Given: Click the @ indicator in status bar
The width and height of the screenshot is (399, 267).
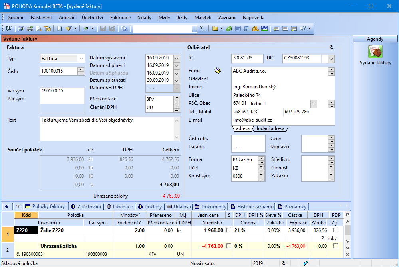Looking at the screenshot, I should pos(283,263).
